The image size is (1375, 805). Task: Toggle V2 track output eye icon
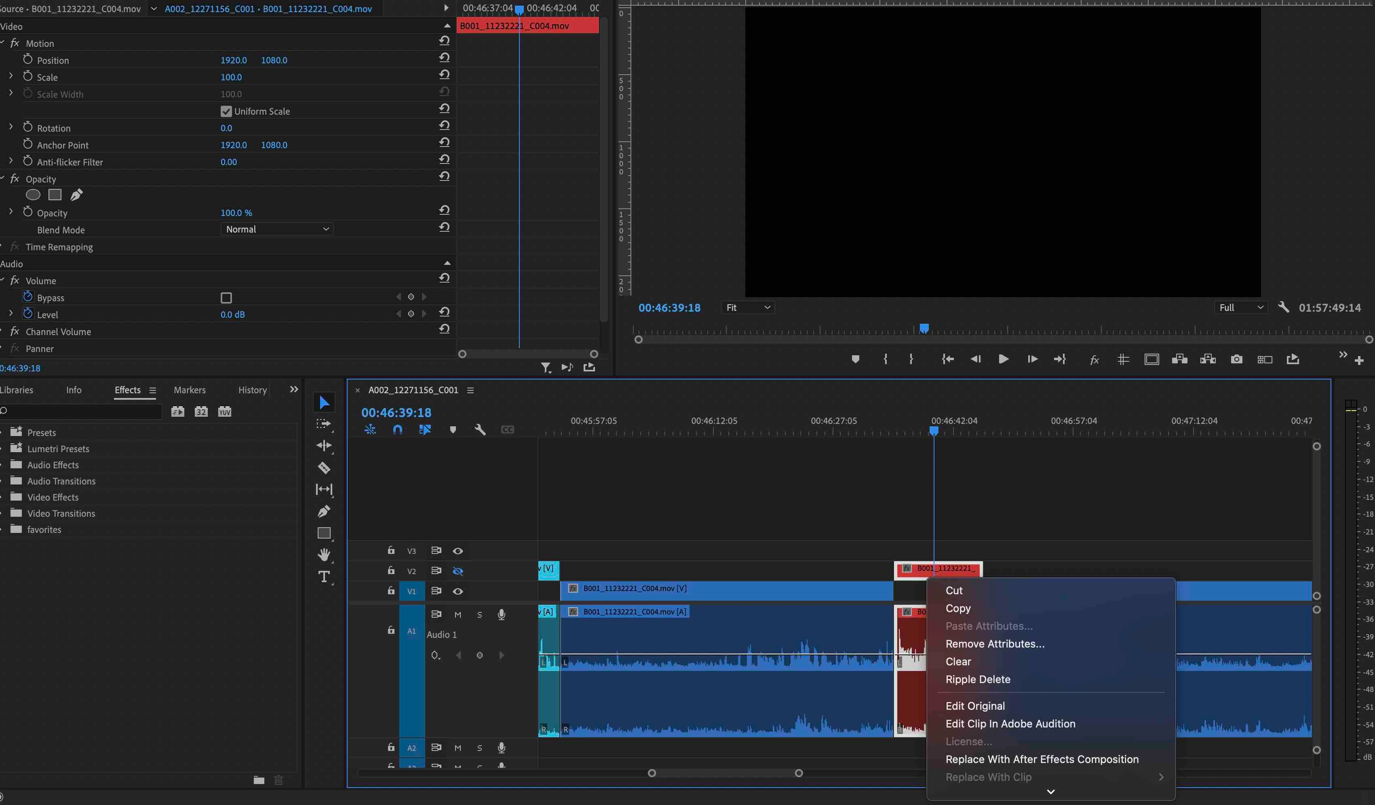458,571
